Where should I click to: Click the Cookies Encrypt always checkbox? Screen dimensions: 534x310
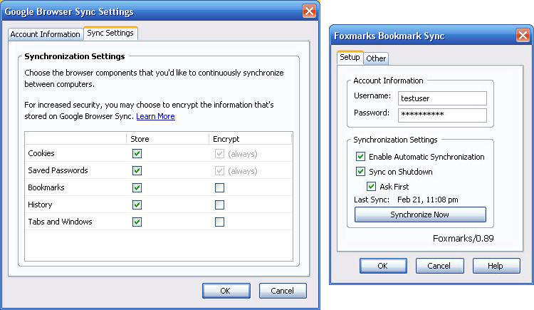(220, 154)
